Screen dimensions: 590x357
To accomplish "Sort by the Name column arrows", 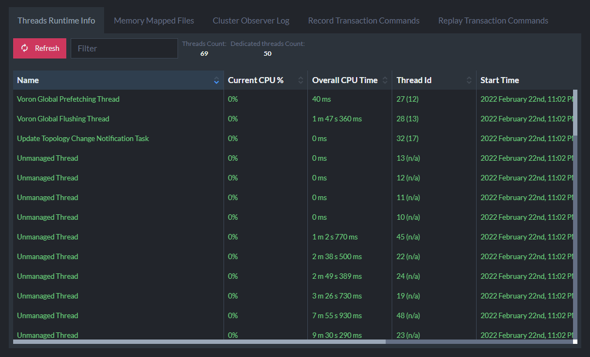I will [216, 80].
